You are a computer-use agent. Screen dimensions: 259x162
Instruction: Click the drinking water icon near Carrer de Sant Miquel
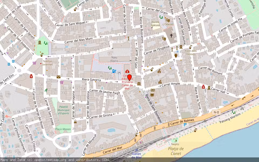click(x=75, y=9)
